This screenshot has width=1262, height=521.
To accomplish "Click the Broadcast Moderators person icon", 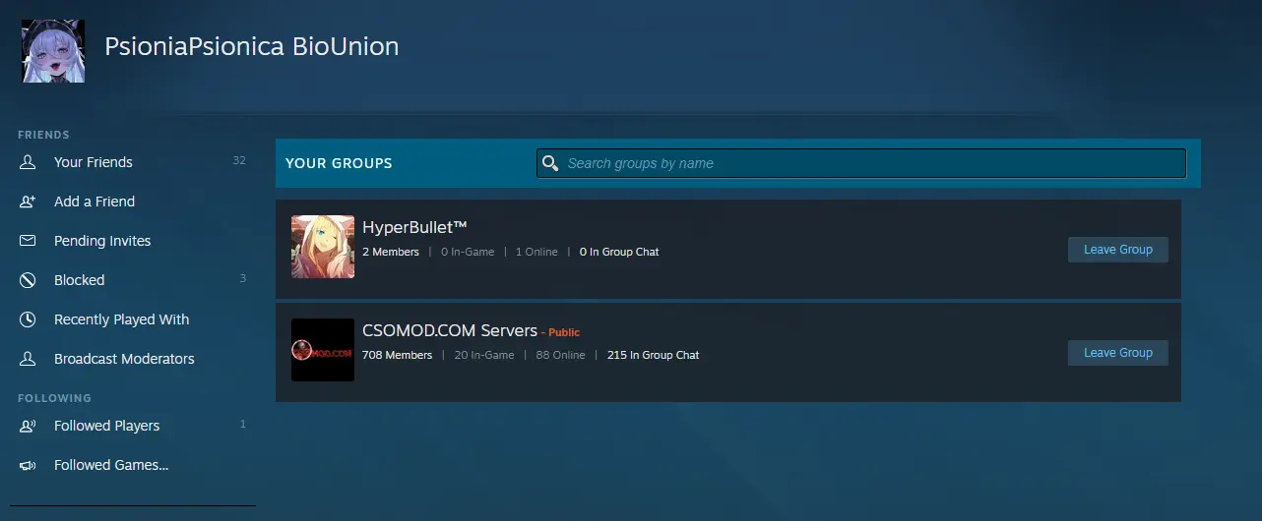I will point(28,359).
